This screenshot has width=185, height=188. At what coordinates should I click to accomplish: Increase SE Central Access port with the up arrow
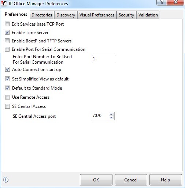tap(111, 114)
